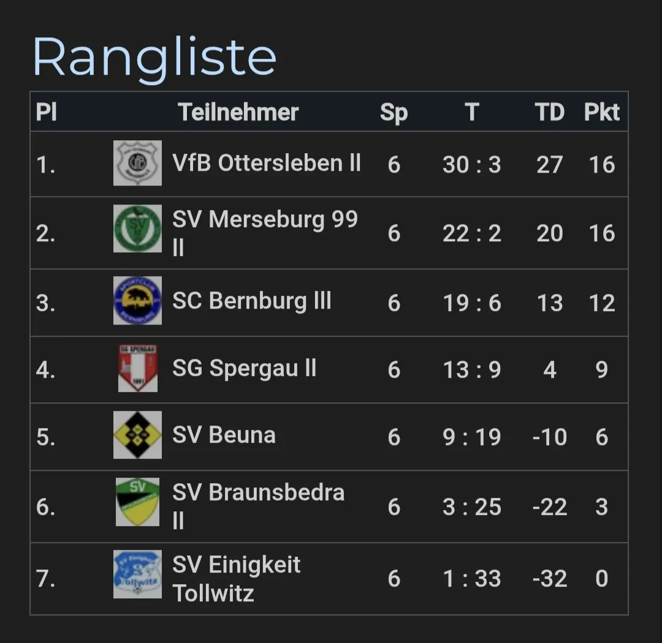Image resolution: width=662 pixels, height=643 pixels.
Task: Click the SV Merseburg 99 II logo
Action: (137, 229)
